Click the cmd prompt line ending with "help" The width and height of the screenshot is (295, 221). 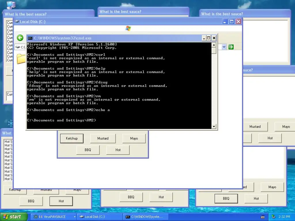66,68
